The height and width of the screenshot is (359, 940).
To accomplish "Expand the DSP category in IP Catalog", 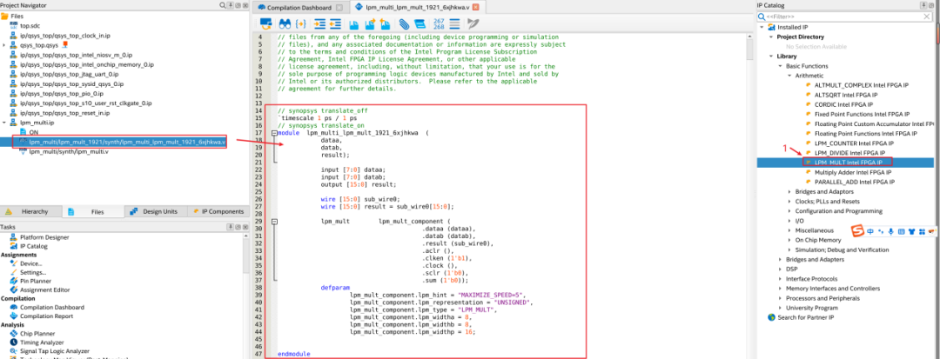I will [x=780, y=269].
